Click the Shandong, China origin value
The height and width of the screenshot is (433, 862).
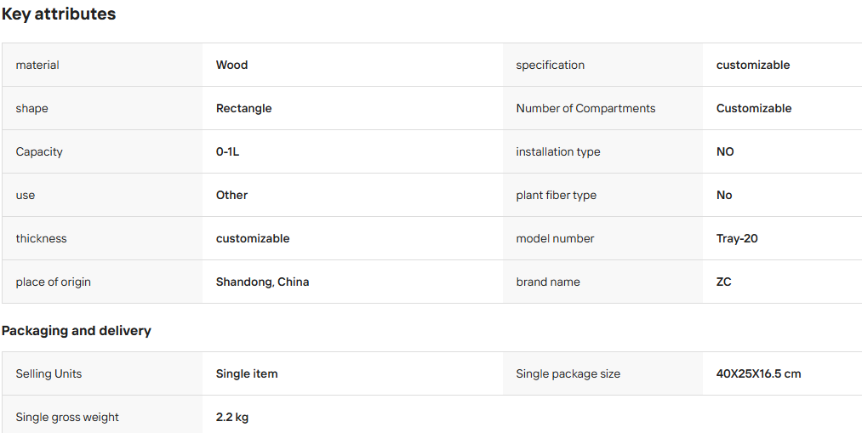click(x=262, y=282)
